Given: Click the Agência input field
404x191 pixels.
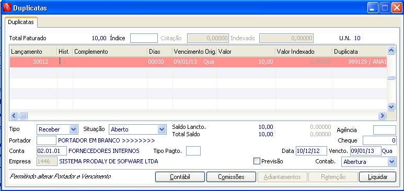Looking at the screenshot, I should coord(385,130).
